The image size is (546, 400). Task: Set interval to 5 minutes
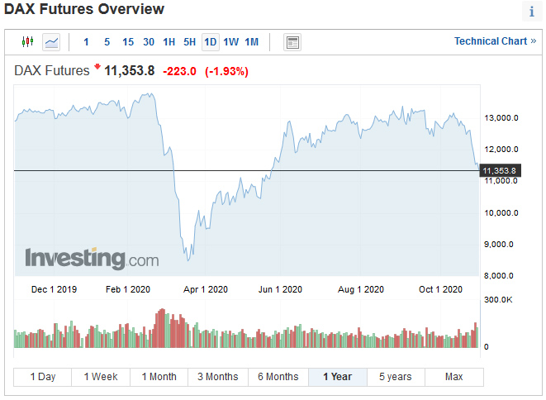pyautogui.click(x=107, y=41)
